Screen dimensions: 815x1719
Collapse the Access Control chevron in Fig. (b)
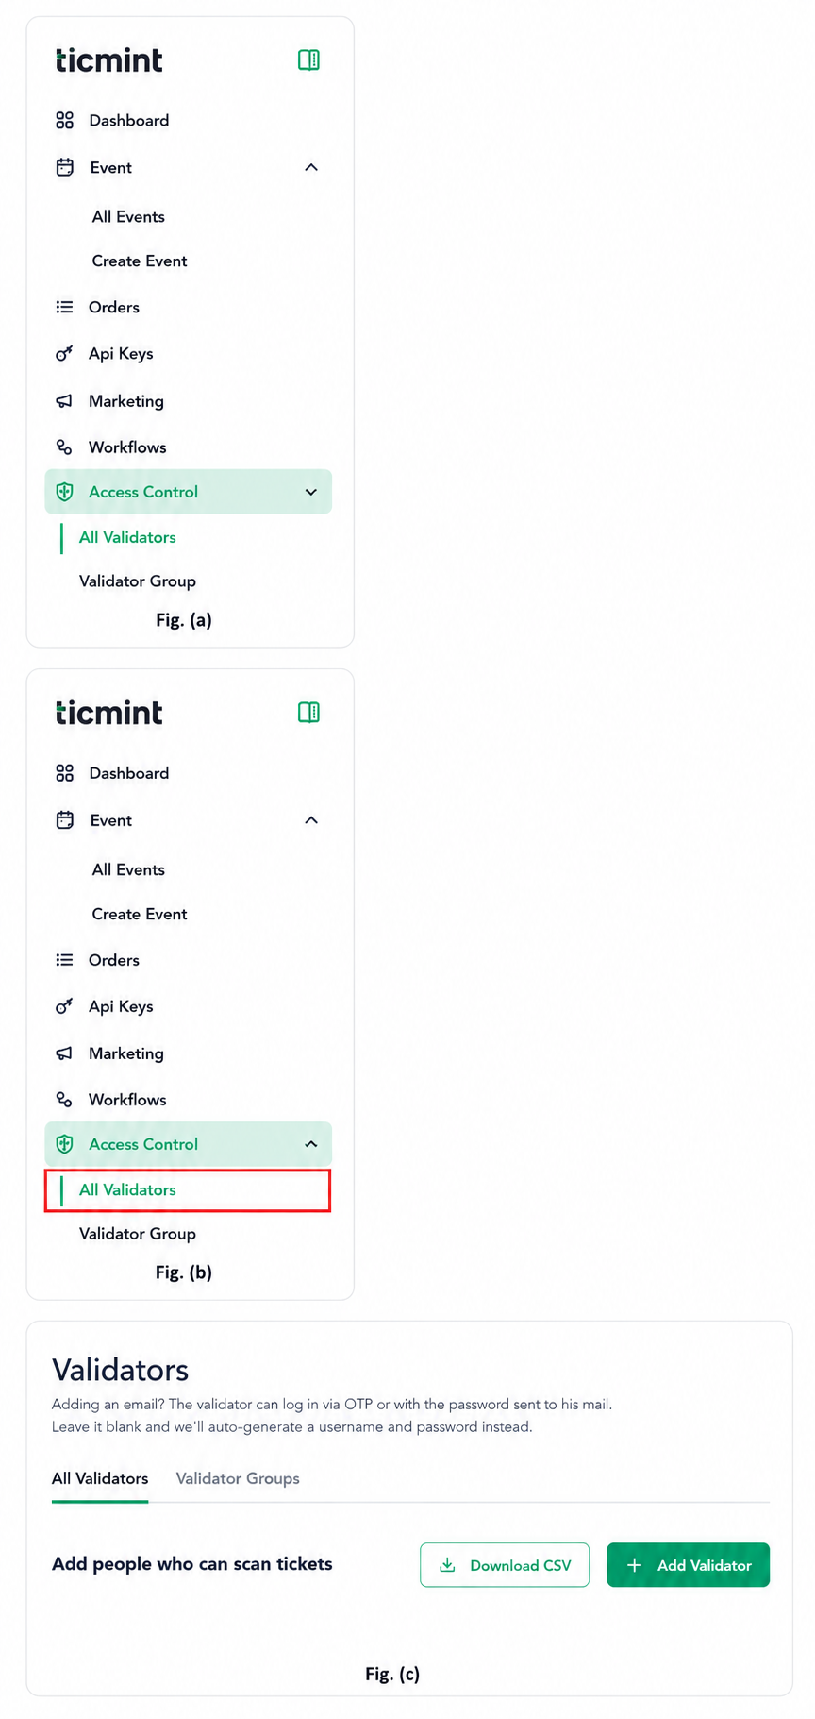[311, 1144]
